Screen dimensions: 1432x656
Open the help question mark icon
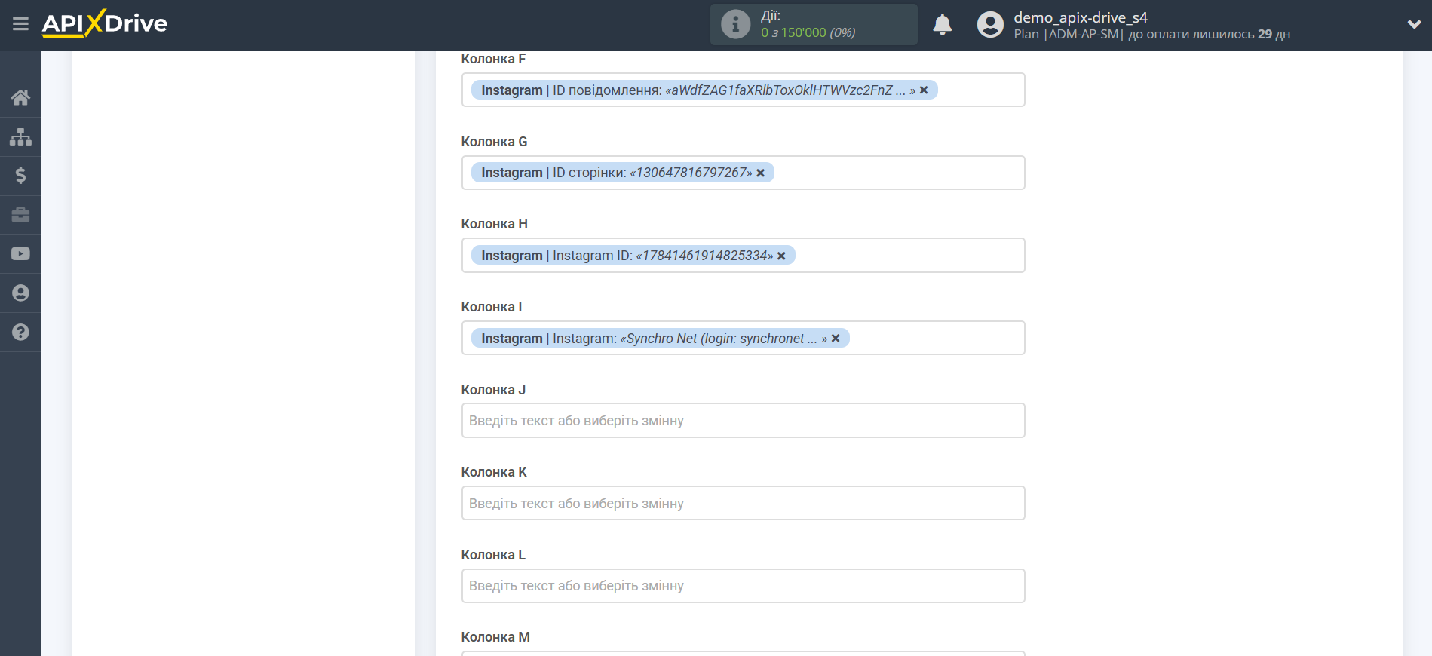click(x=20, y=333)
